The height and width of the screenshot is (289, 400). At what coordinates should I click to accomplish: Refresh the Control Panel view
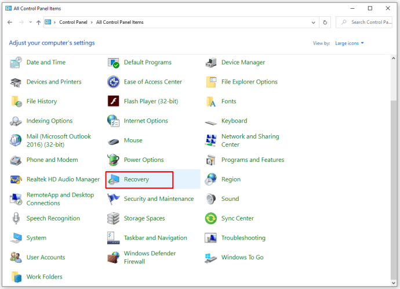325,23
